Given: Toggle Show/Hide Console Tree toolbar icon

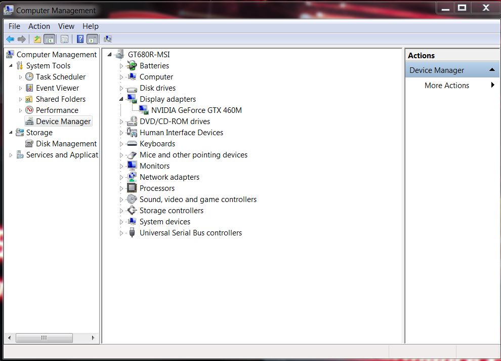Looking at the screenshot, I should 50,39.
